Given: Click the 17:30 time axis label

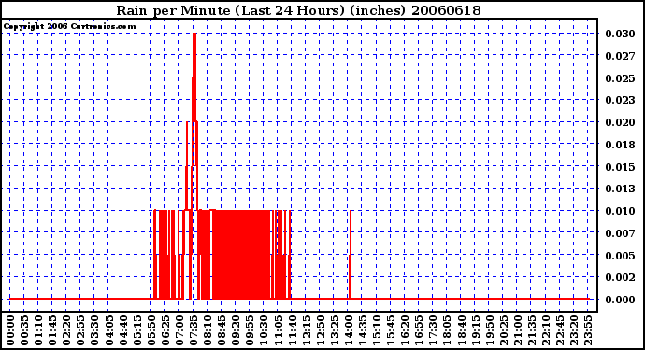Looking at the screenshot, I should pos(433,330).
